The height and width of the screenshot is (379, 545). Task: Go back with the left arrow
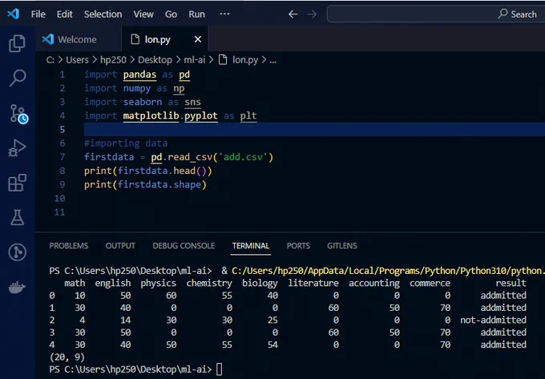(x=293, y=14)
